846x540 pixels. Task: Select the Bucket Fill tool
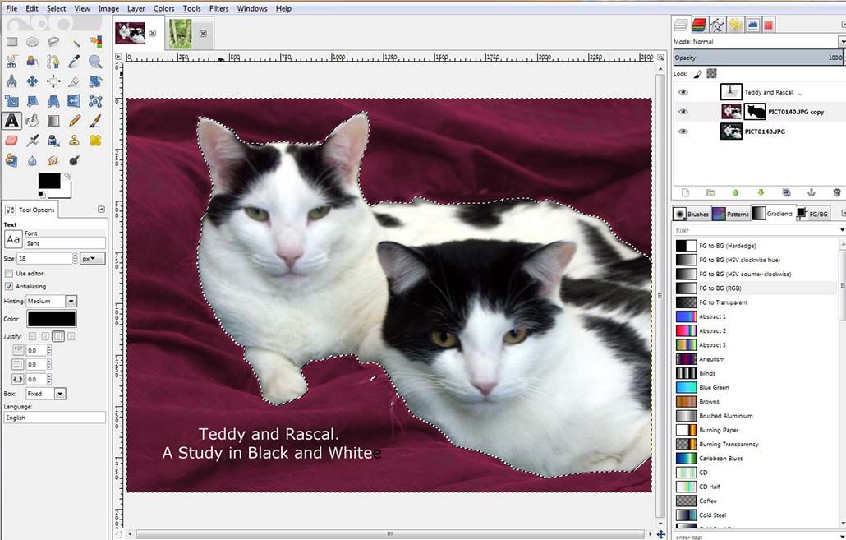click(x=33, y=121)
